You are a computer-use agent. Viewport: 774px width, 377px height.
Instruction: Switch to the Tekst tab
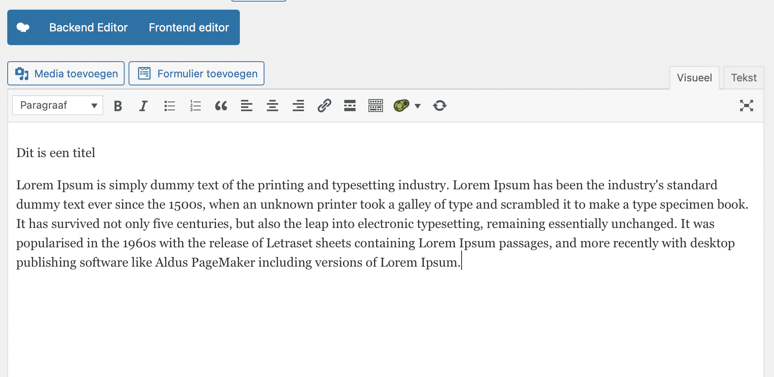(744, 78)
